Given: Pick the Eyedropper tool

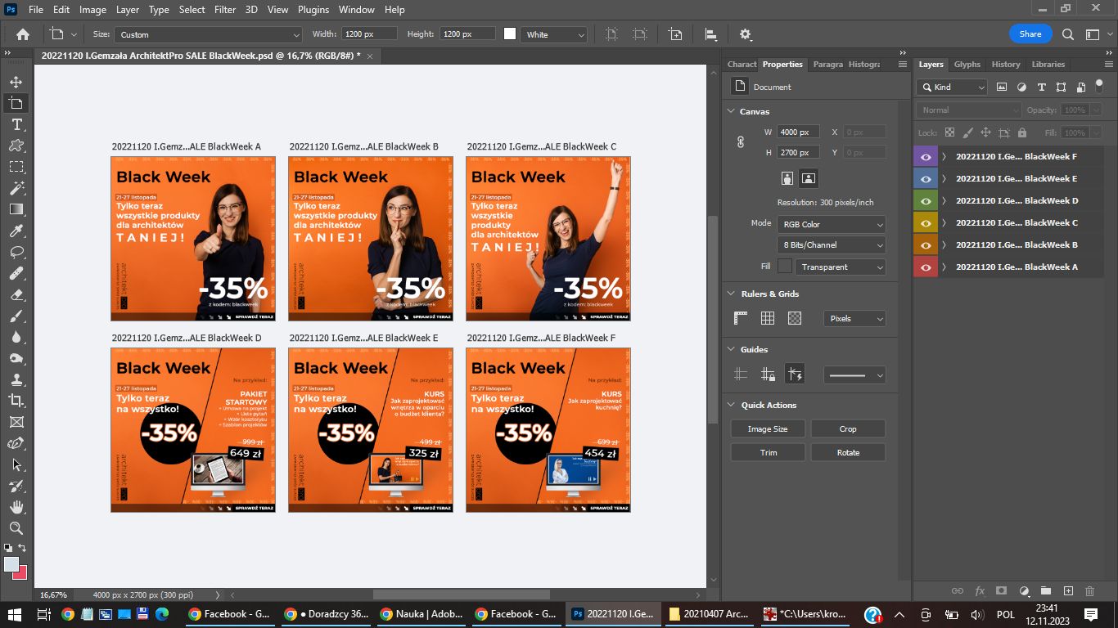Looking at the screenshot, I should pos(16,231).
